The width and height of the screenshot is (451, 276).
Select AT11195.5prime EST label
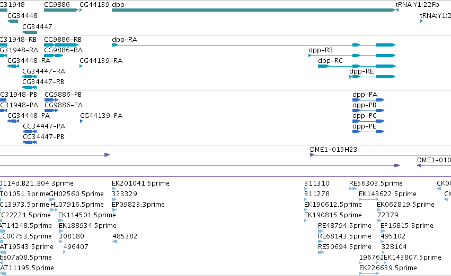pyautogui.click(x=26, y=268)
